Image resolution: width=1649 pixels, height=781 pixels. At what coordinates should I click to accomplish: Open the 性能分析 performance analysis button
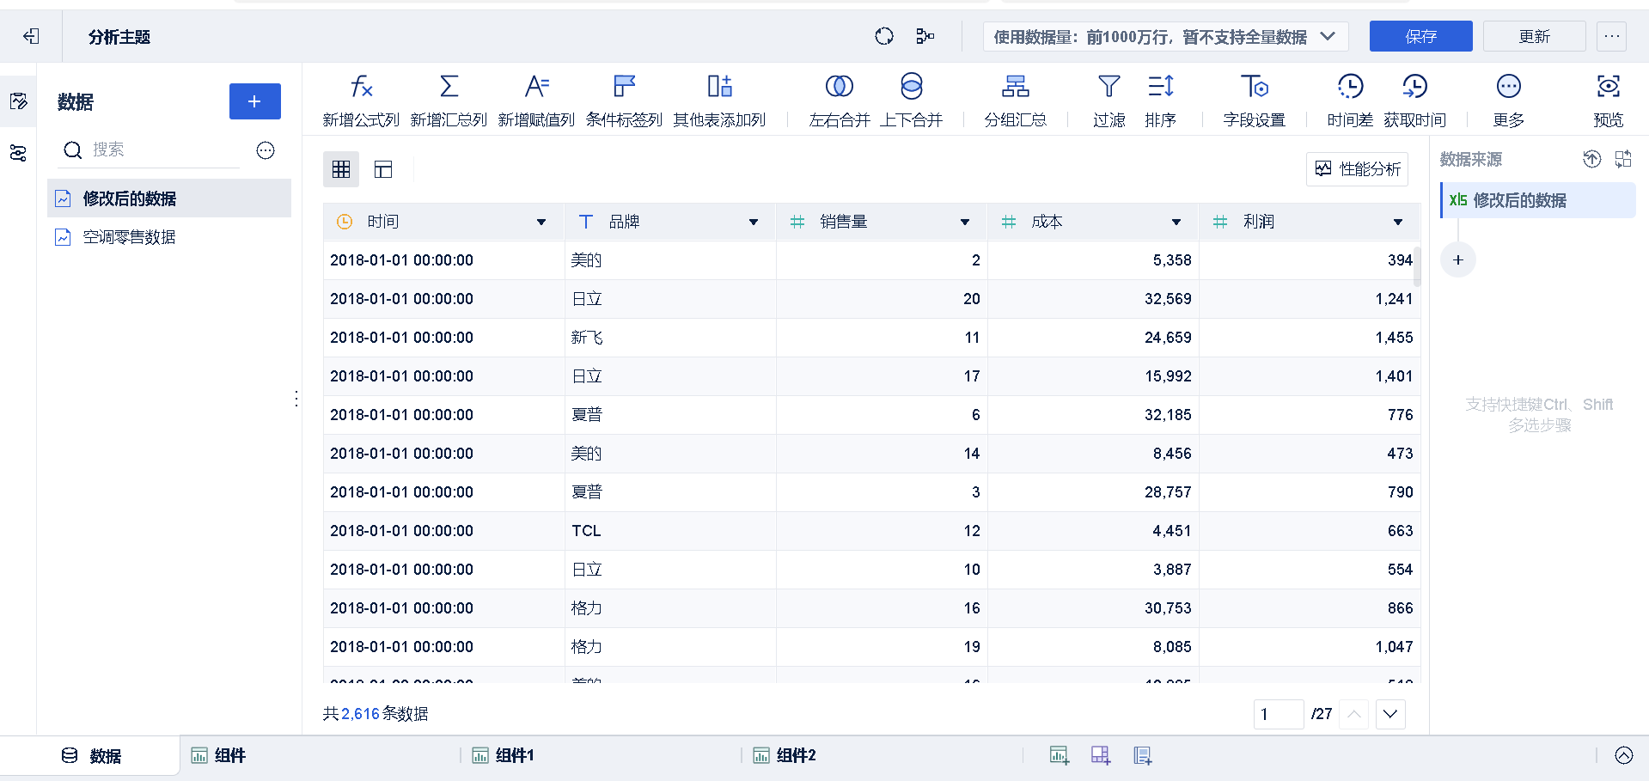click(1358, 169)
